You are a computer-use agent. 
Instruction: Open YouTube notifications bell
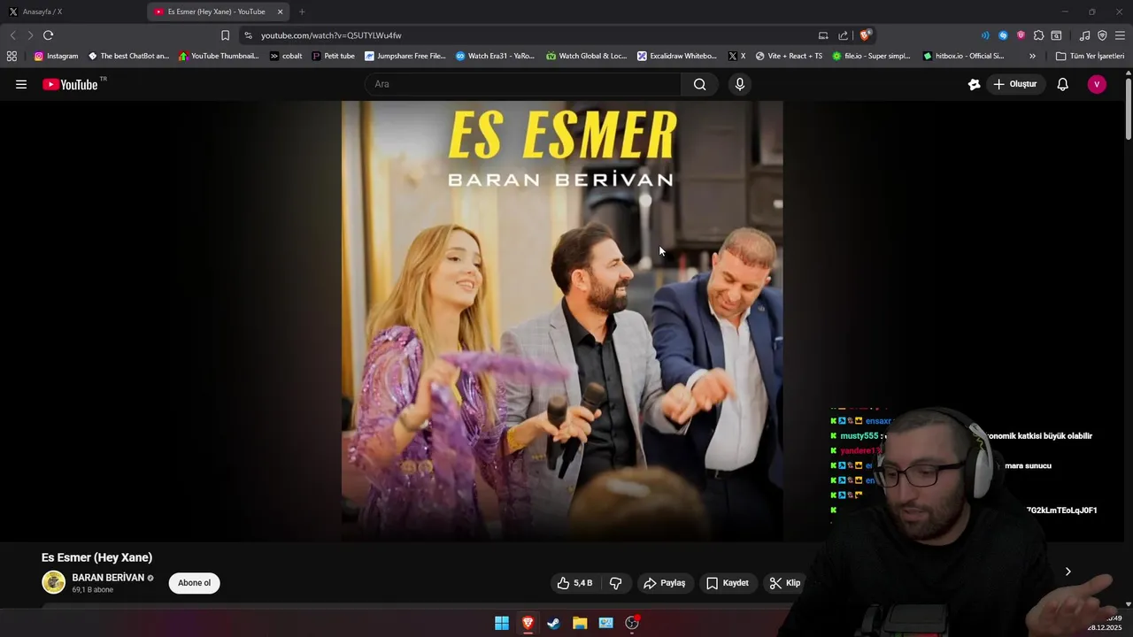(1063, 84)
